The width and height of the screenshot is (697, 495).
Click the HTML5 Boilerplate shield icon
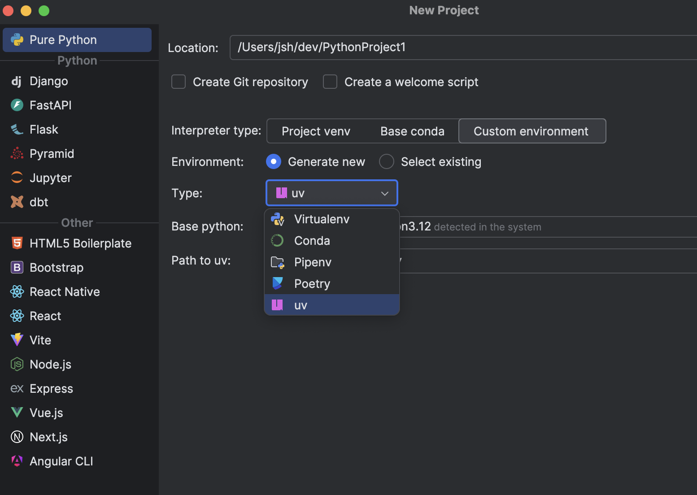(x=17, y=243)
